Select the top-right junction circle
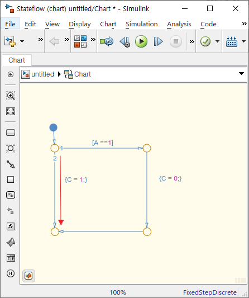Image resolution: width=249 pixels, height=298 pixels. pyautogui.click(x=147, y=148)
